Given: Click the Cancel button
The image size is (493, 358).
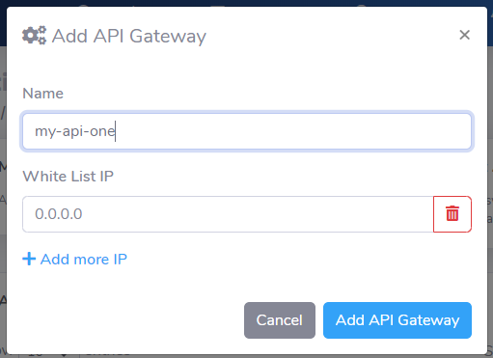Looking at the screenshot, I should tap(280, 320).
